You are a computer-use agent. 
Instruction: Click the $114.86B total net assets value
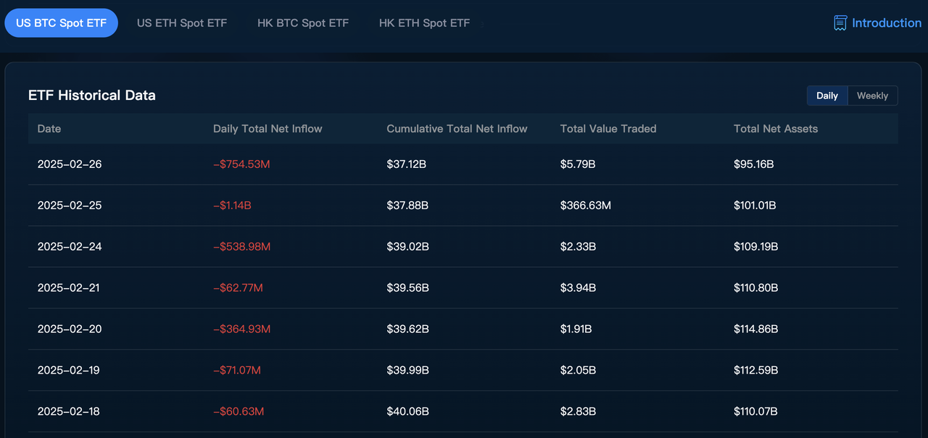point(755,329)
